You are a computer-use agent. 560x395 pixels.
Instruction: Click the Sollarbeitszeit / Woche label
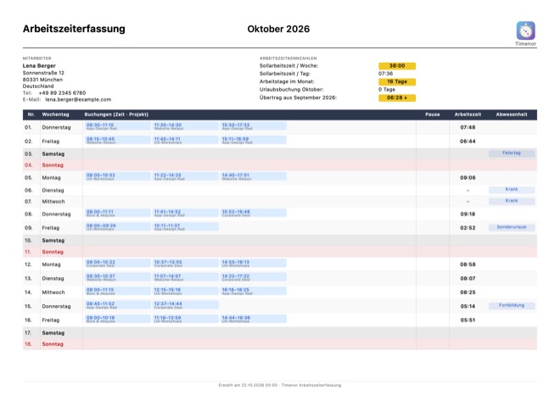tap(288, 65)
